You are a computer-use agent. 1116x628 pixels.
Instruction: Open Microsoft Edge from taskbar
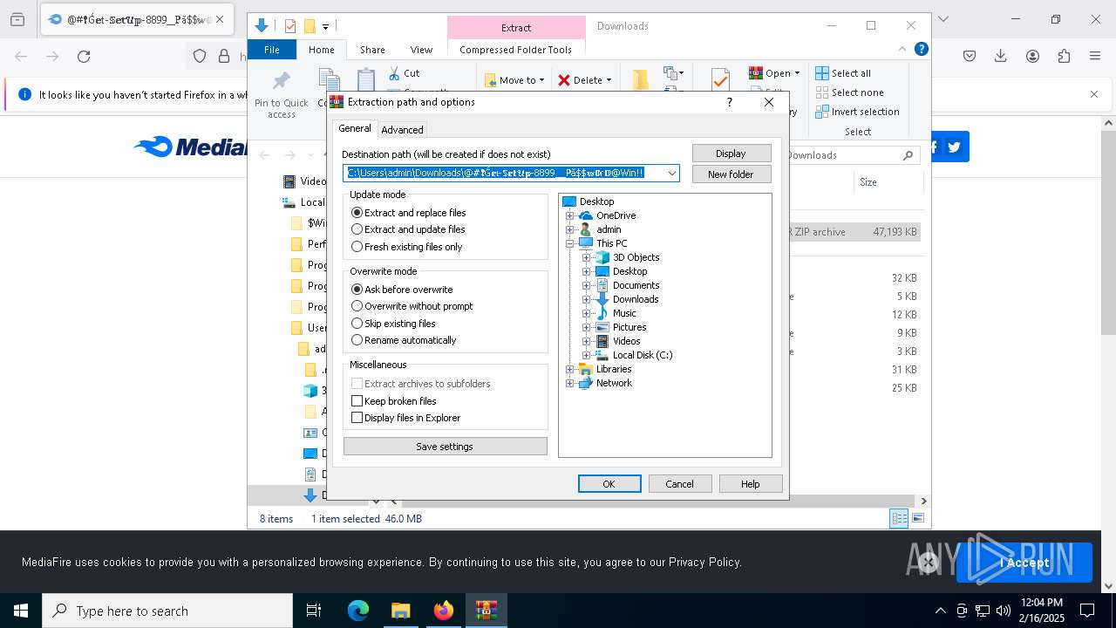(x=358, y=611)
